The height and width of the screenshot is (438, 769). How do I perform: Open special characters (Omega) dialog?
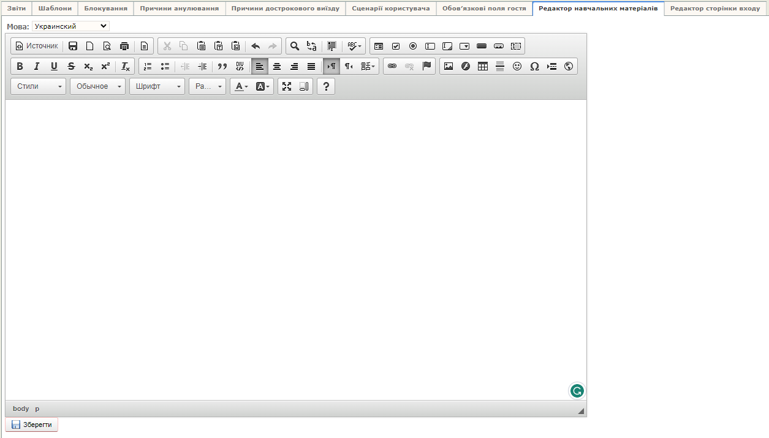[534, 66]
